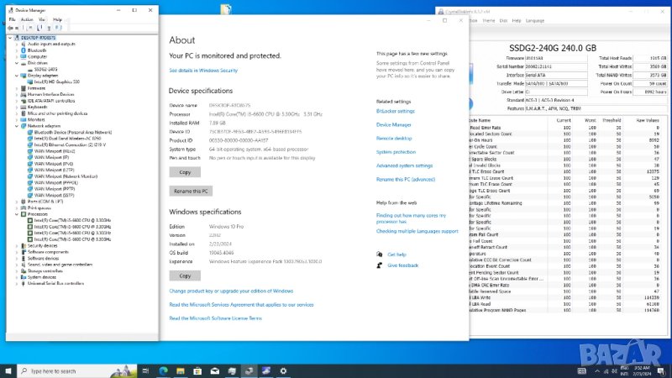Select Intel Dual Band Wireless-AC 8260 adapter
This screenshot has height=378, width=672.
point(67,138)
